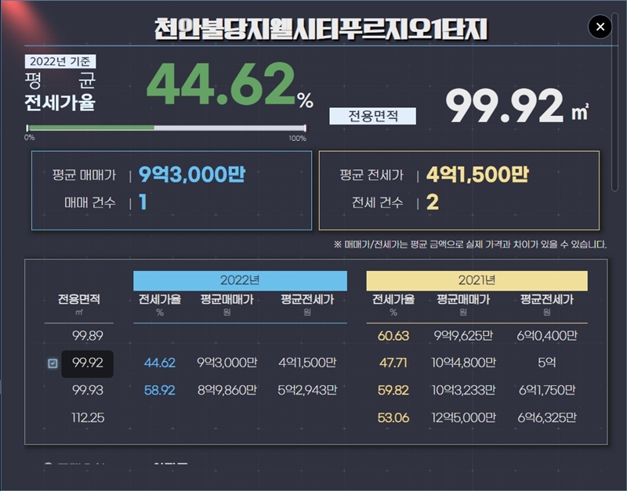Click the highlighted 99.92 area entry
The width and height of the screenshot is (627, 491).
tap(89, 362)
